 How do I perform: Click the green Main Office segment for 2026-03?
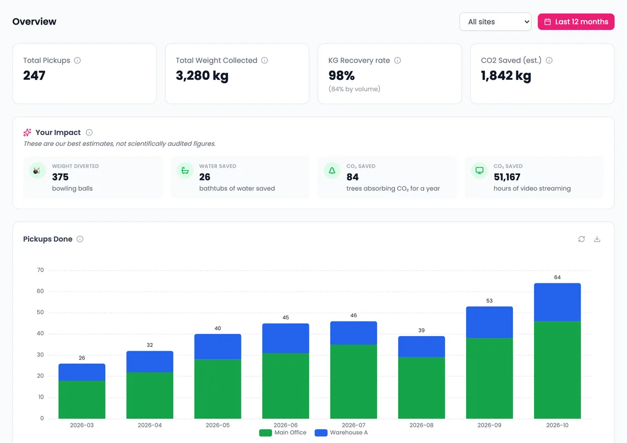point(82,400)
